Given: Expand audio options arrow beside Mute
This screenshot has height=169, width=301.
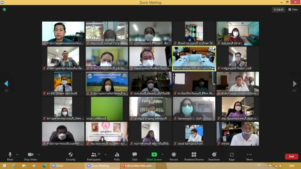Looking at the screenshot, I should [17, 155].
